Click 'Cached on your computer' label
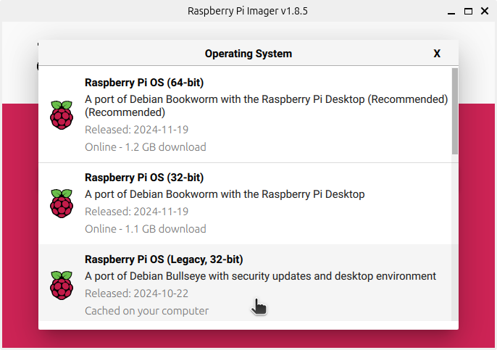 [x=147, y=311]
